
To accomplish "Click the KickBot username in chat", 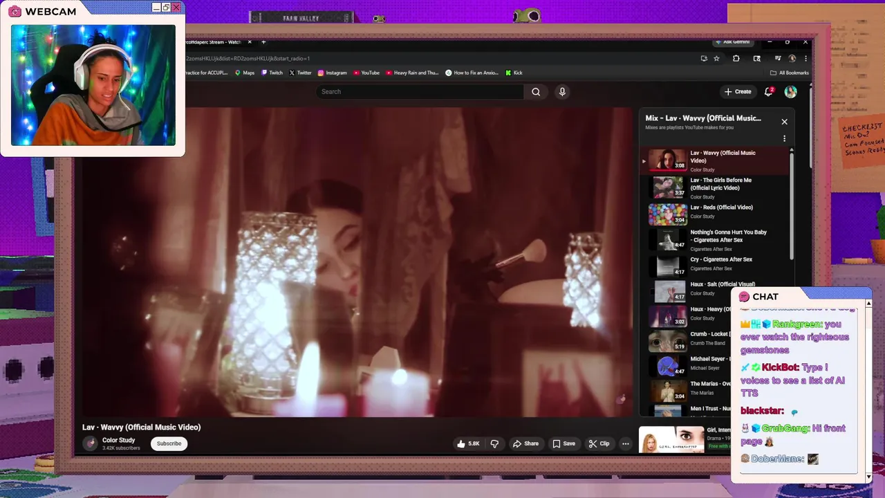I will [780, 367].
